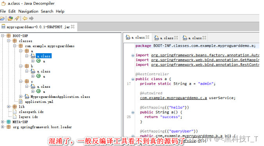The image size is (264, 146).
Task: Click the application.yml file icon
Action: coord(21,101)
